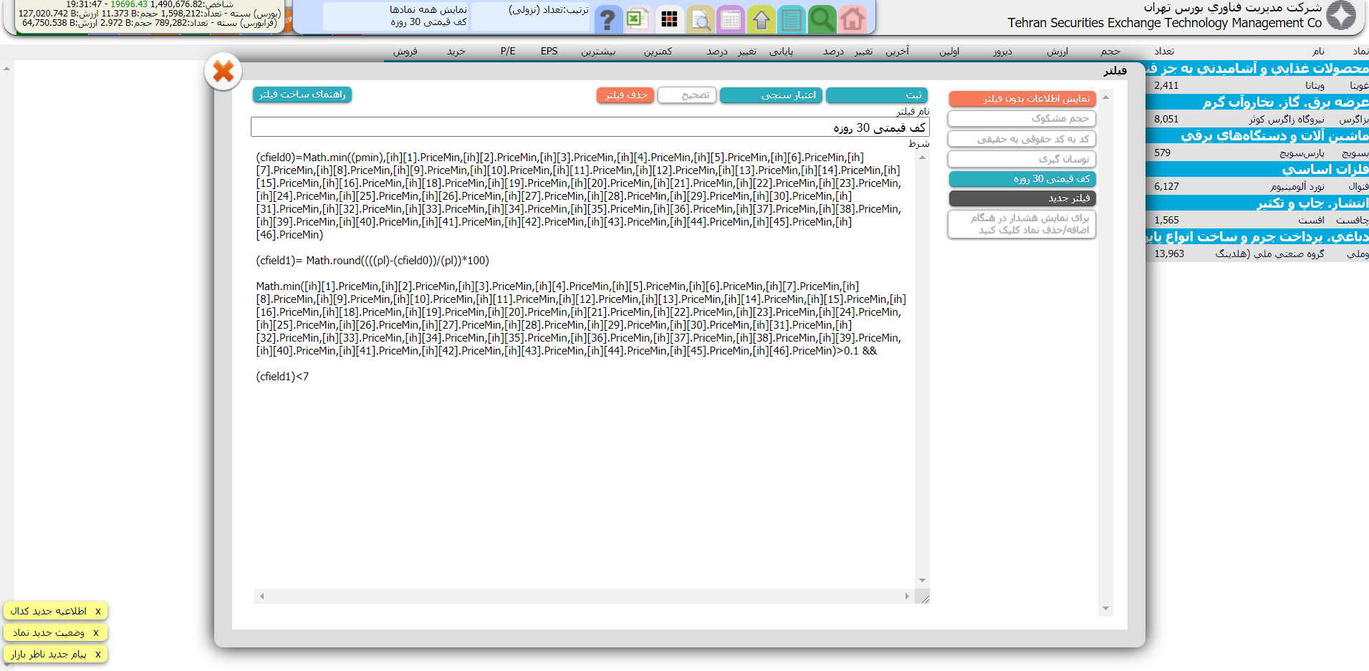
Task: Open the black grid map icon
Action: pyautogui.click(x=669, y=19)
